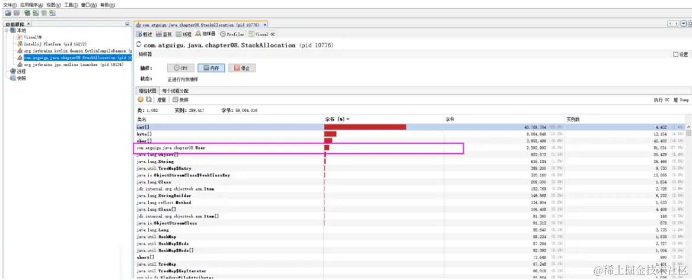Click the 内存 sampling button
Screen dimensions: 692x280
point(212,68)
